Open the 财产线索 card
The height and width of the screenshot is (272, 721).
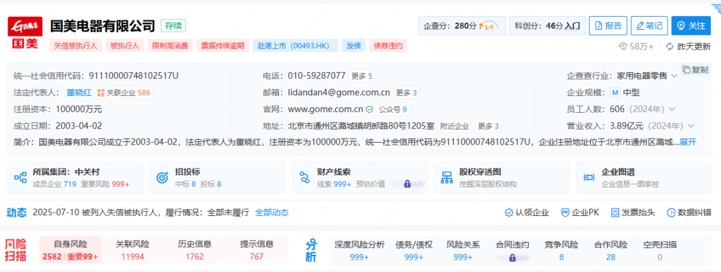pyautogui.click(x=359, y=178)
